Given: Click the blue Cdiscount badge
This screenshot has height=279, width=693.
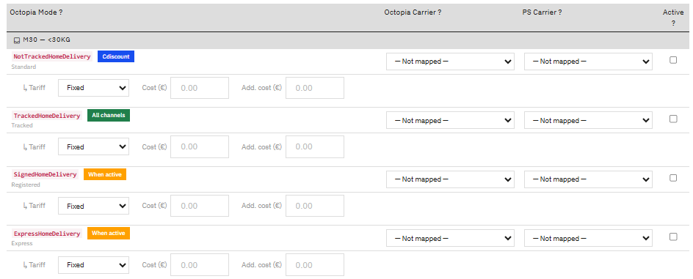Looking at the screenshot, I should tap(116, 56).
